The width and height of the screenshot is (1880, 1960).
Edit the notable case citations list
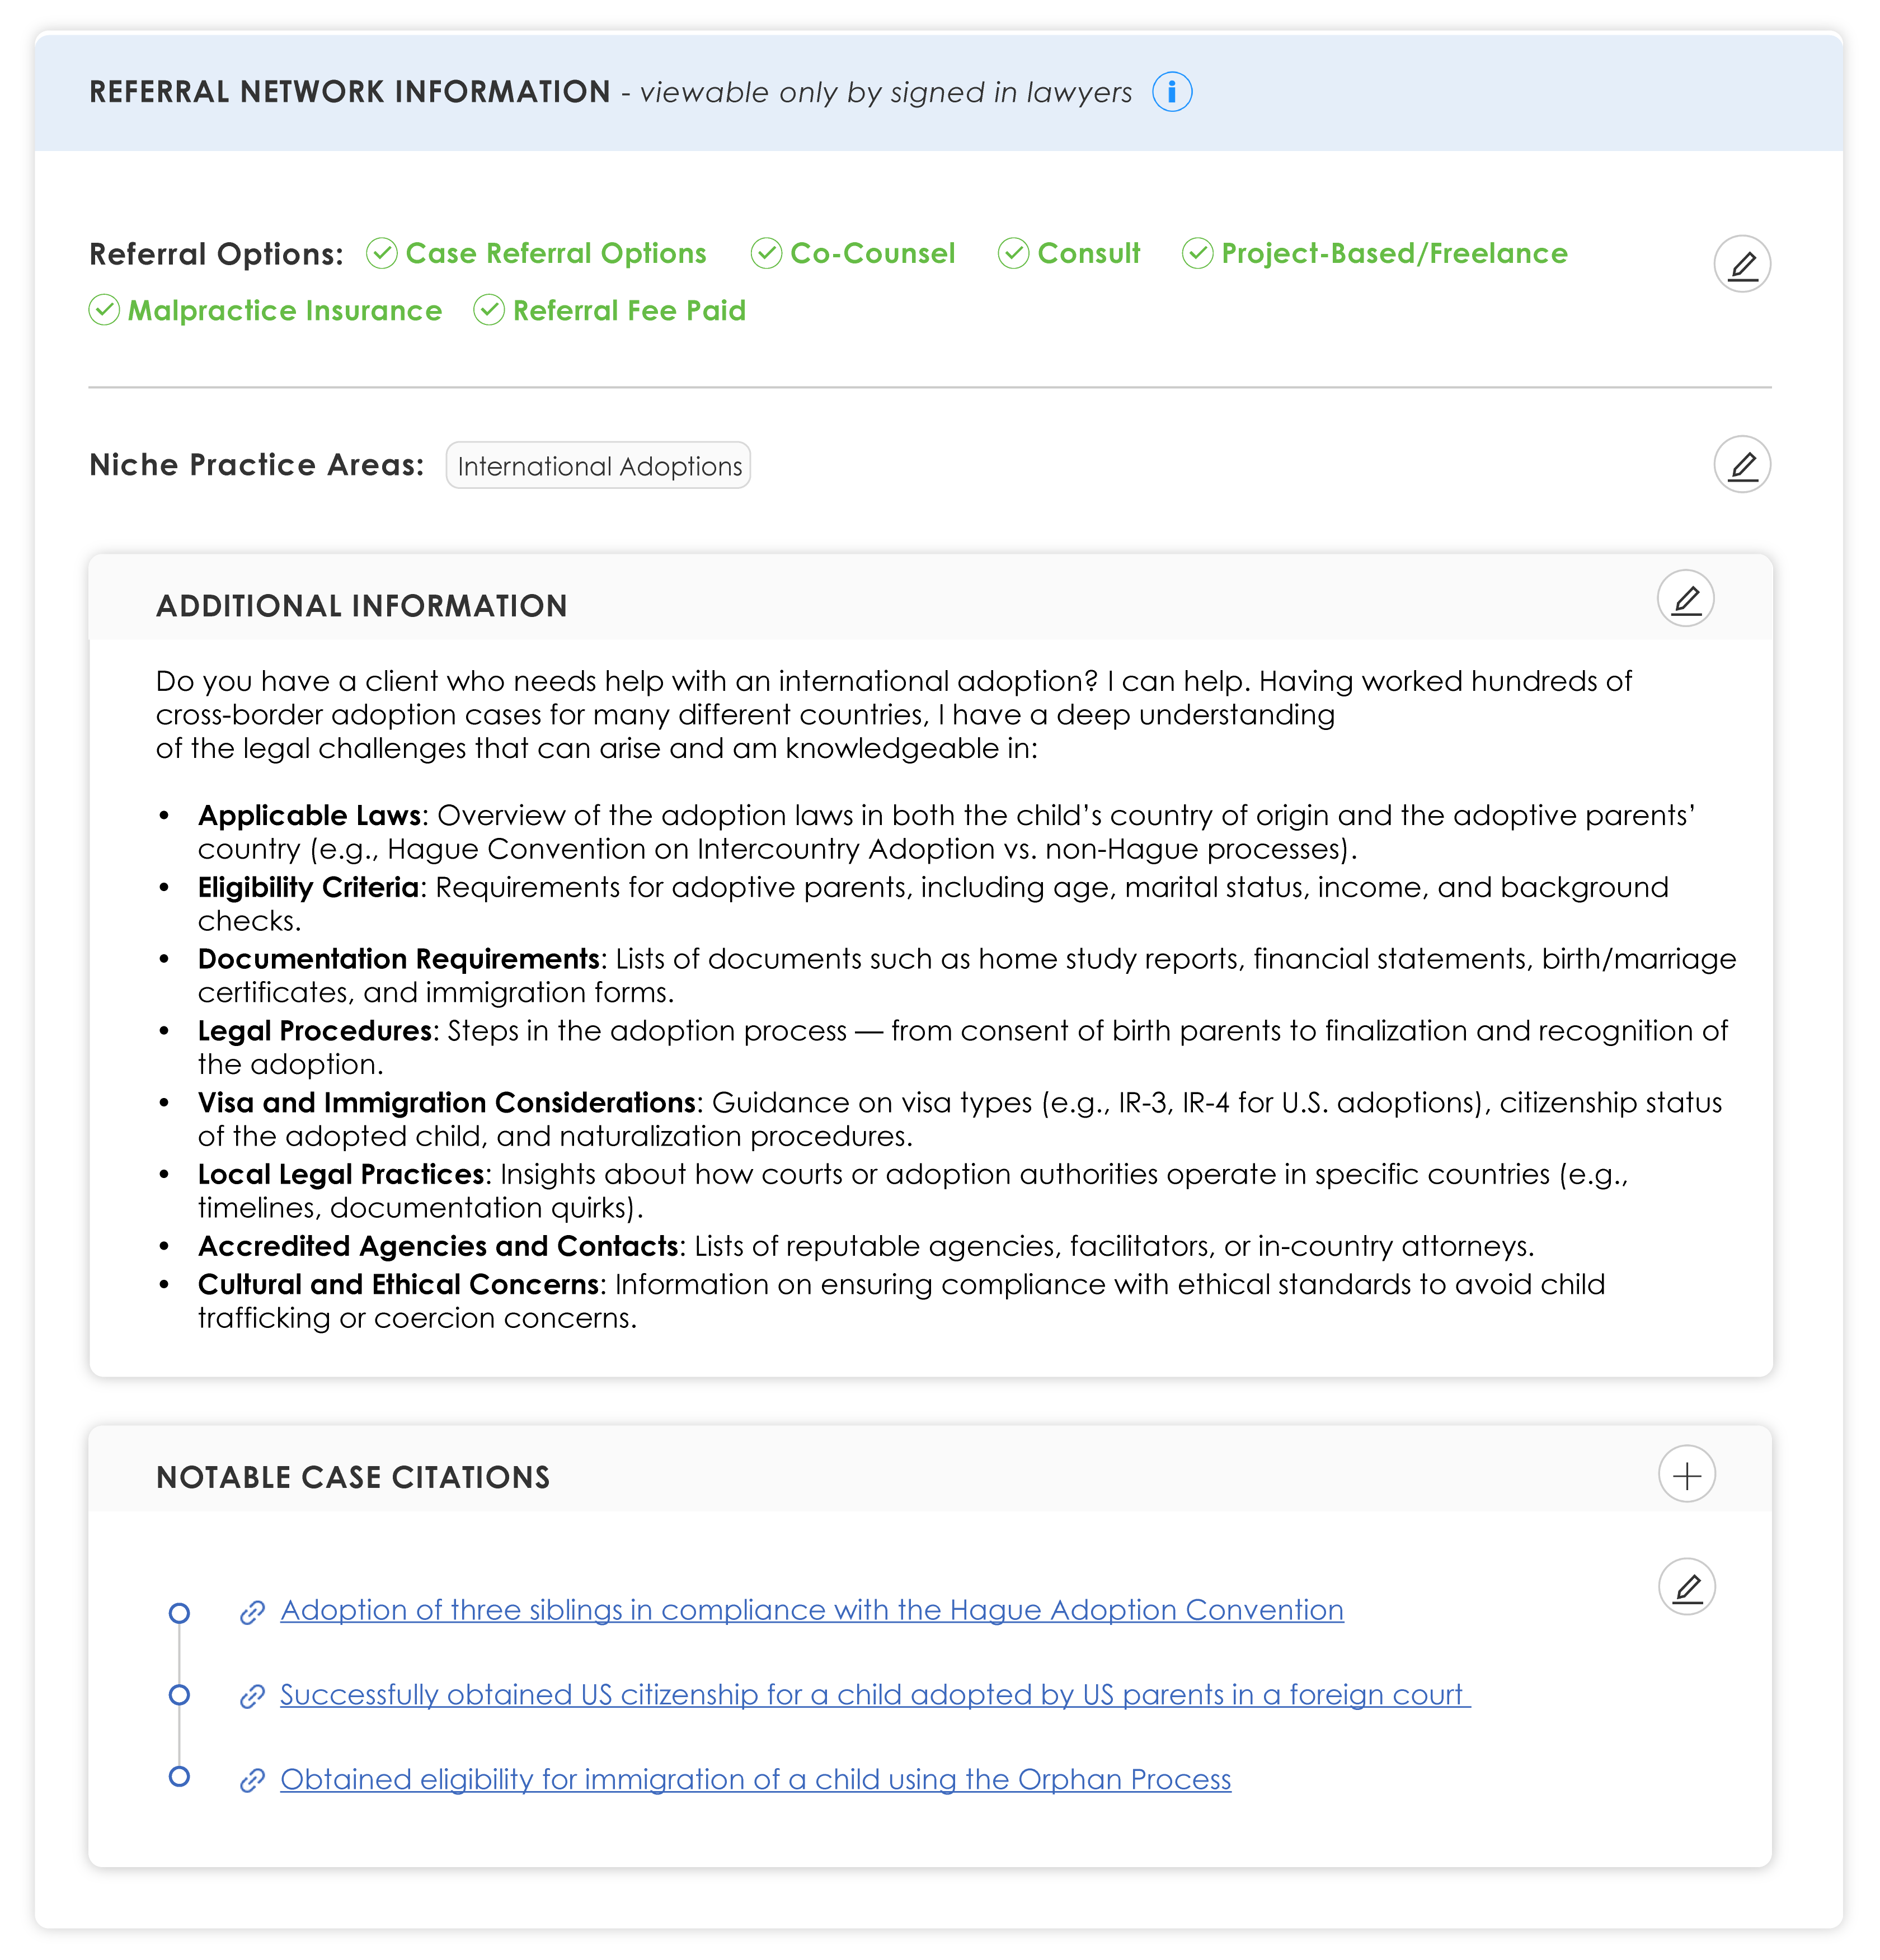[1687, 1586]
